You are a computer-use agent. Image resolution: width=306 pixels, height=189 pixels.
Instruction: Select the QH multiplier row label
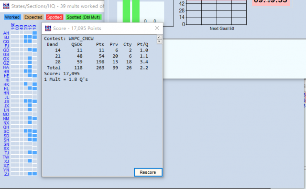[x=6, y=127]
